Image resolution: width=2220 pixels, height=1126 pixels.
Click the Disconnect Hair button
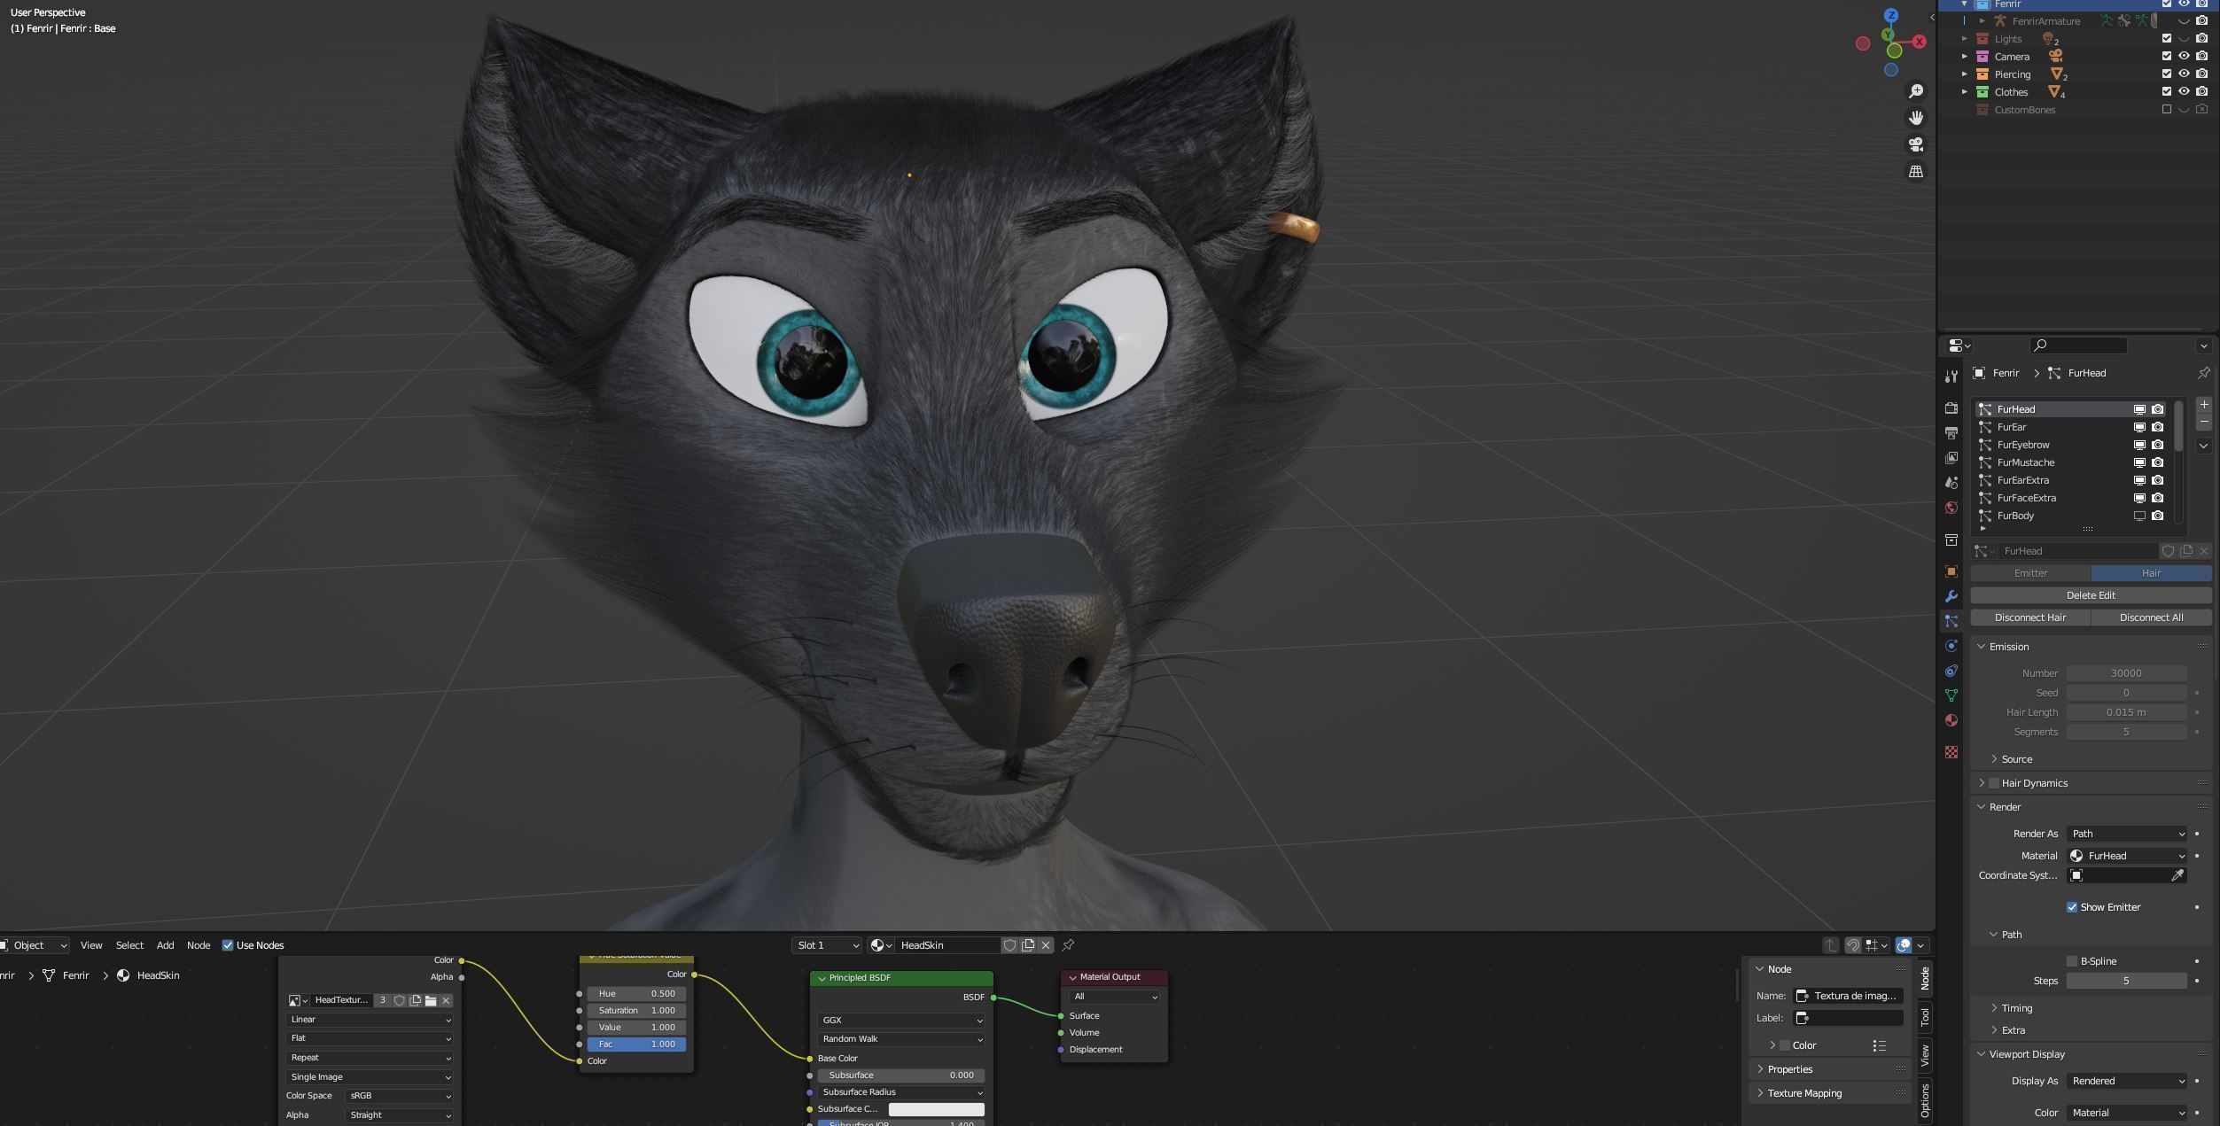tap(2030, 617)
